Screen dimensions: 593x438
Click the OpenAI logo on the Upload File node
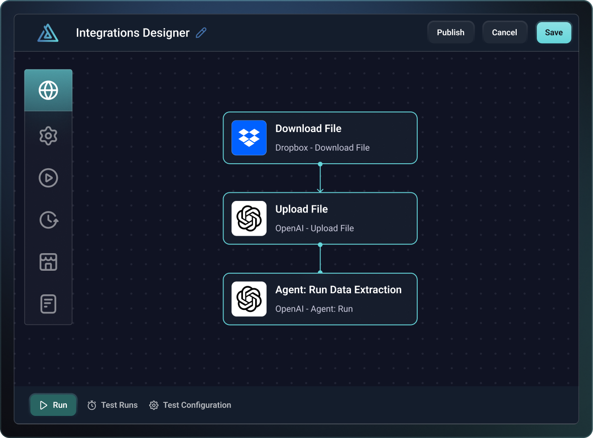click(x=249, y=218)
